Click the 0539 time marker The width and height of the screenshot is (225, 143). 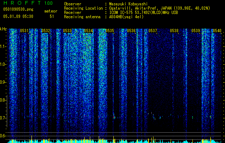[x=196, y=31]
